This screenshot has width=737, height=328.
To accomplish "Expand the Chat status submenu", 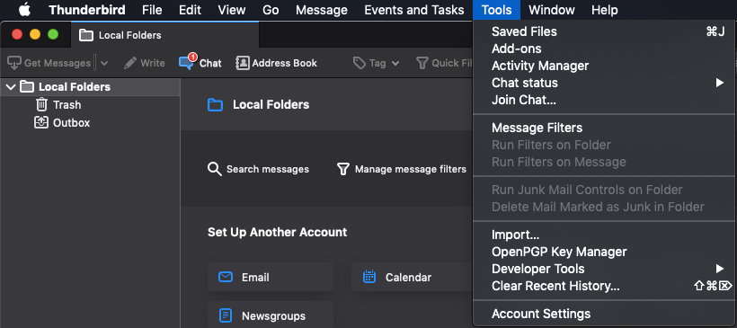I will click(719, 83).
